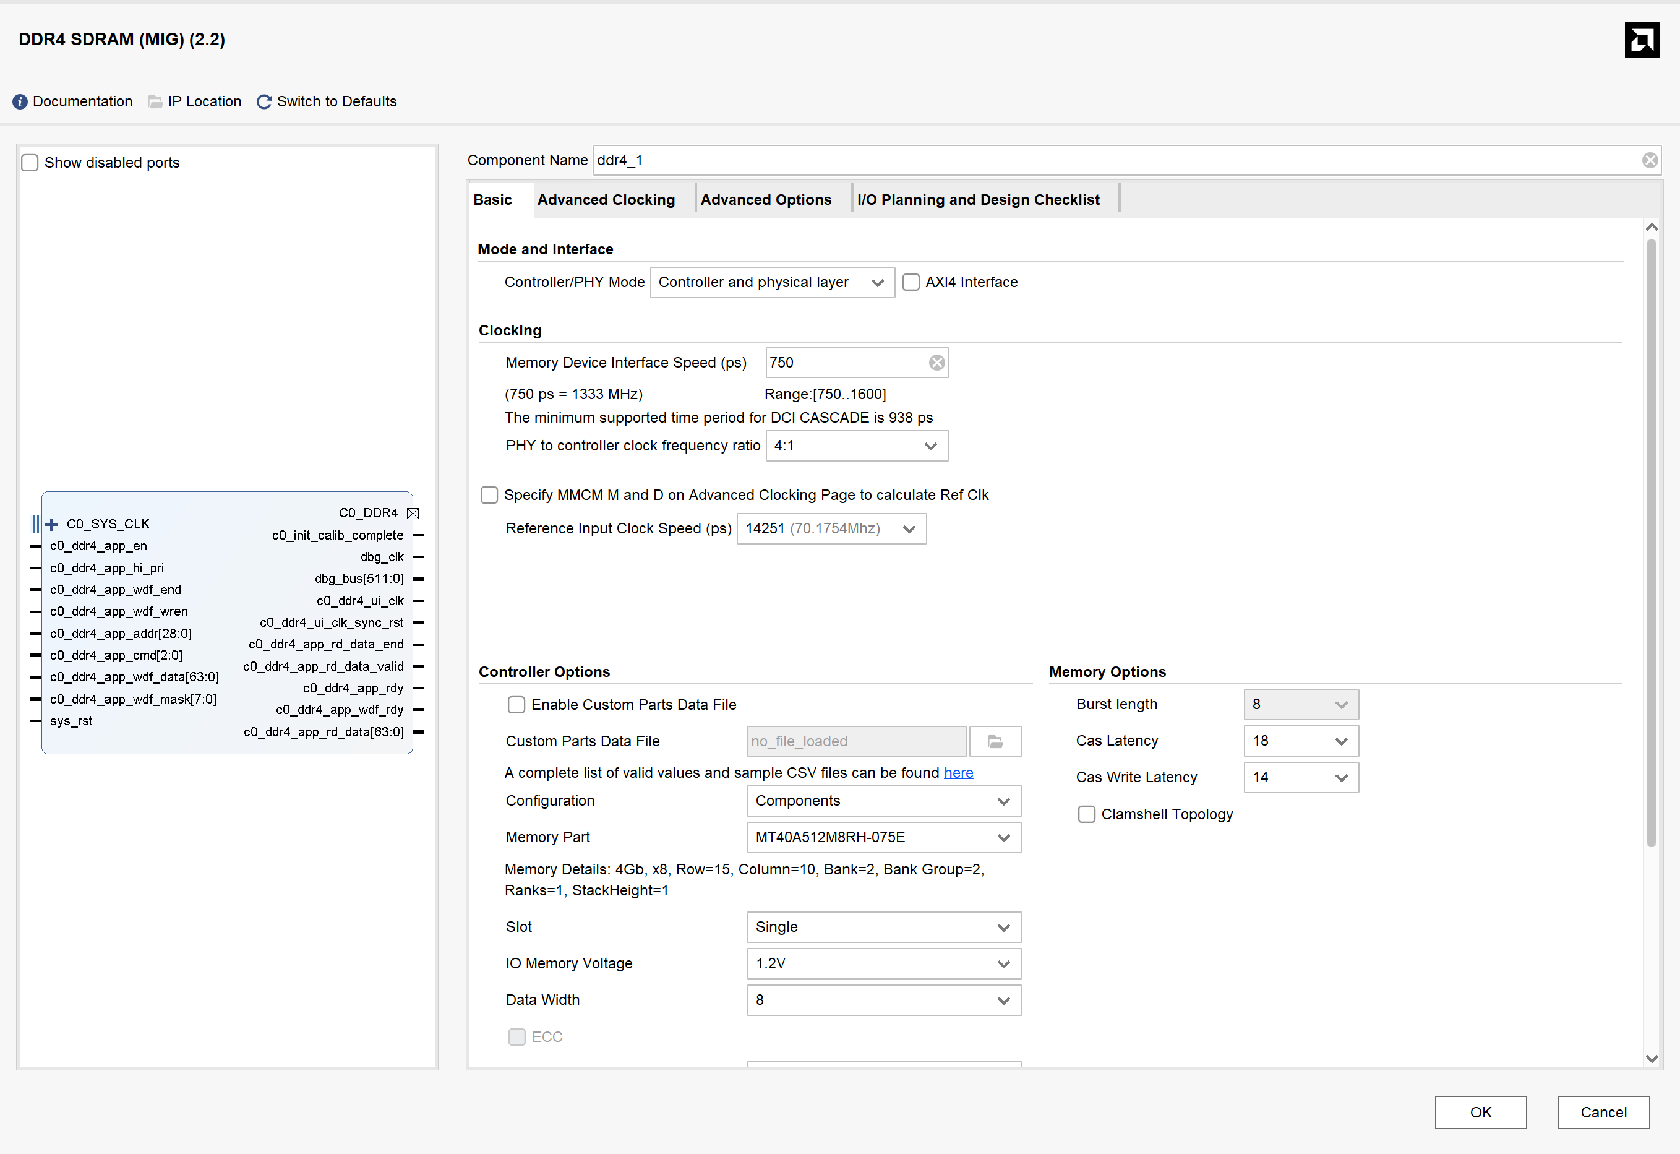Click the Switch to Defaults refresh icon
This screenshot has height=1154, width=1680.
(264, 102)
